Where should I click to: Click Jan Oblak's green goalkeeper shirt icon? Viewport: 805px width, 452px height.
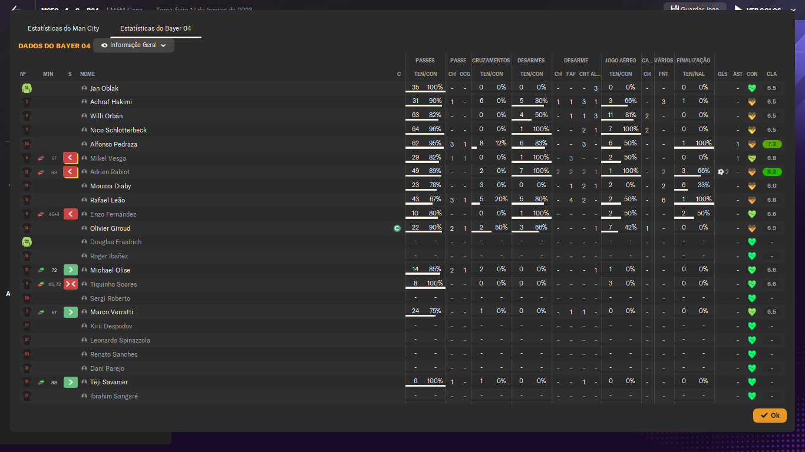(27, 88)
